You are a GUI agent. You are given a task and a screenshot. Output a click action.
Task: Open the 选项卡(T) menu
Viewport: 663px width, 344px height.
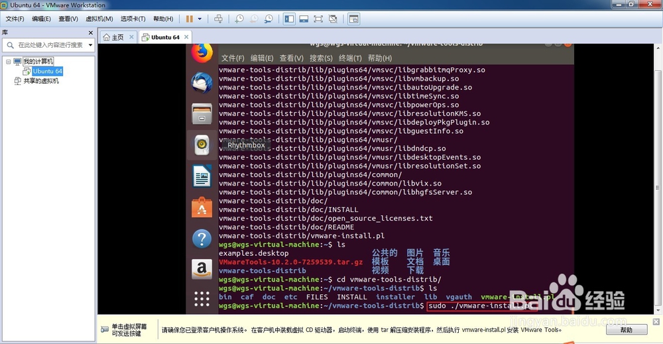pyautogui.click(x=133, y=19)
